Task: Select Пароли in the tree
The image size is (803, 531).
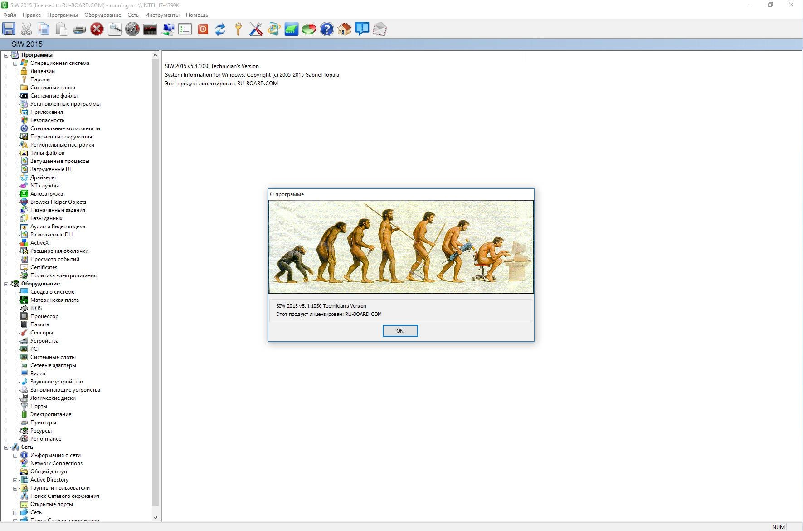Action: pyautogui.click(x=40, y=79)
